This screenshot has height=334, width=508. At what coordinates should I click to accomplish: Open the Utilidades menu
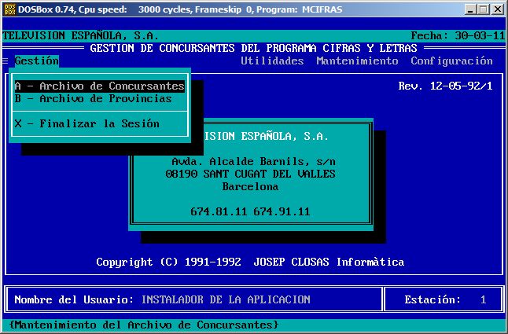point(271,61)
